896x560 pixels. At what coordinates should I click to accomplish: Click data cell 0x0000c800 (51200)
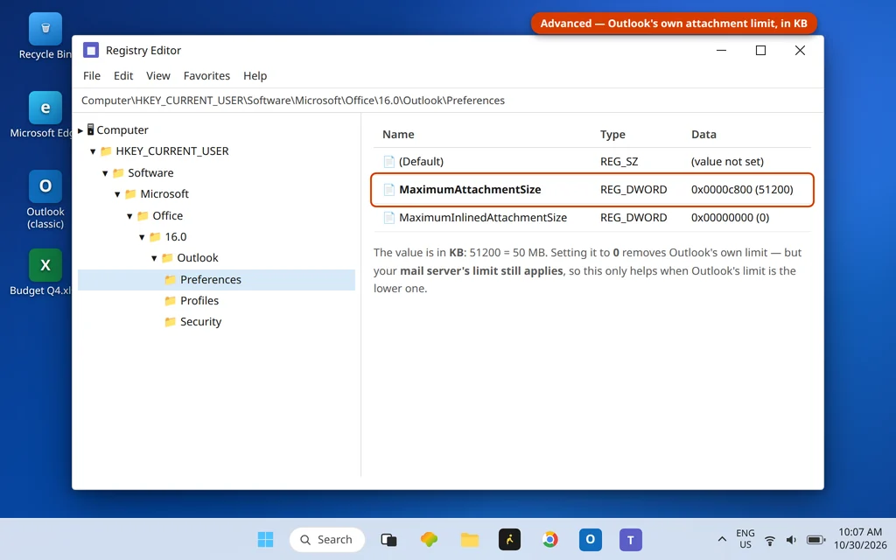click(x=742, y=190)
